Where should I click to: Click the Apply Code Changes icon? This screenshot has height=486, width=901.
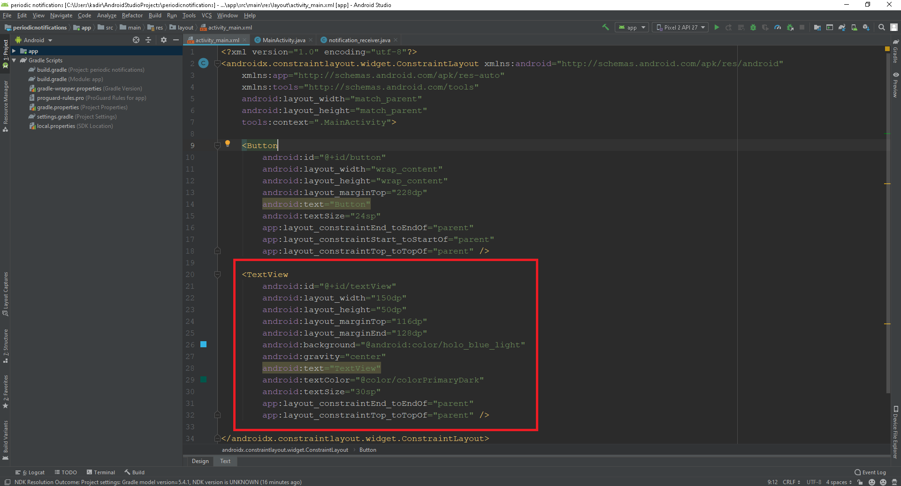tap(741, 27)
